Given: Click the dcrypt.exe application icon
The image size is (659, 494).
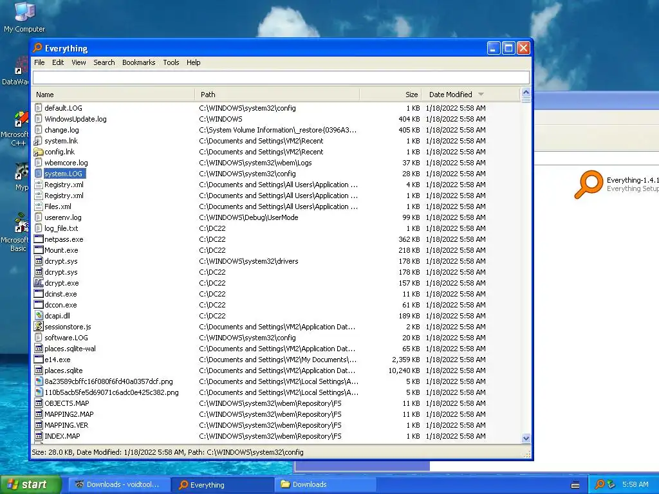Looking at the screenshot, I should [38, 283].
